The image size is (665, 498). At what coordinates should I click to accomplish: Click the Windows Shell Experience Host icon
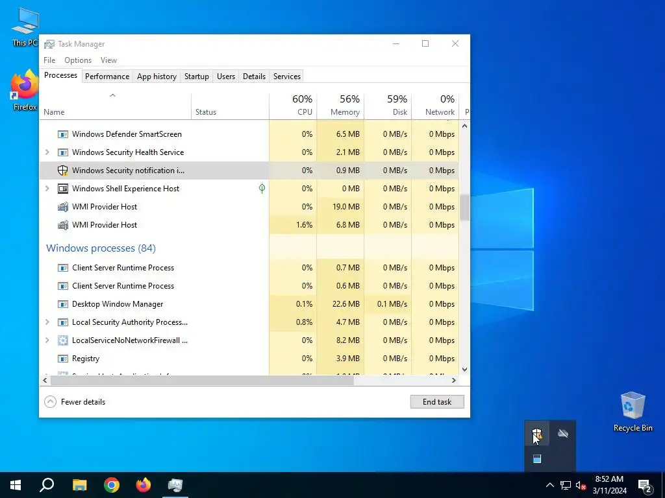click(x=63, y=189)
